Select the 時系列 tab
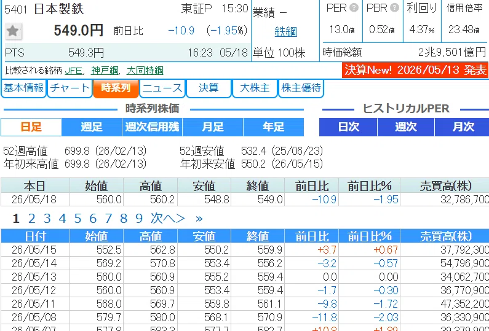Viewport: 489px width, 331px height. click(x=116, y=88)
